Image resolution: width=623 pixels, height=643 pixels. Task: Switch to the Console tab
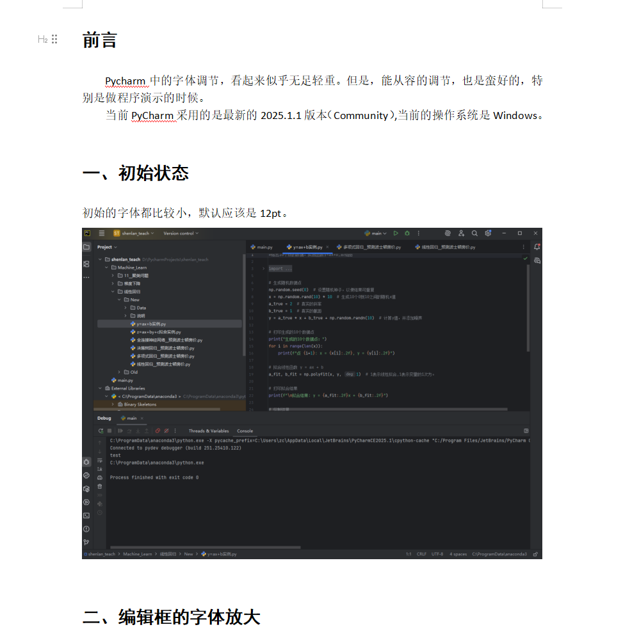[x=245, y=431]
